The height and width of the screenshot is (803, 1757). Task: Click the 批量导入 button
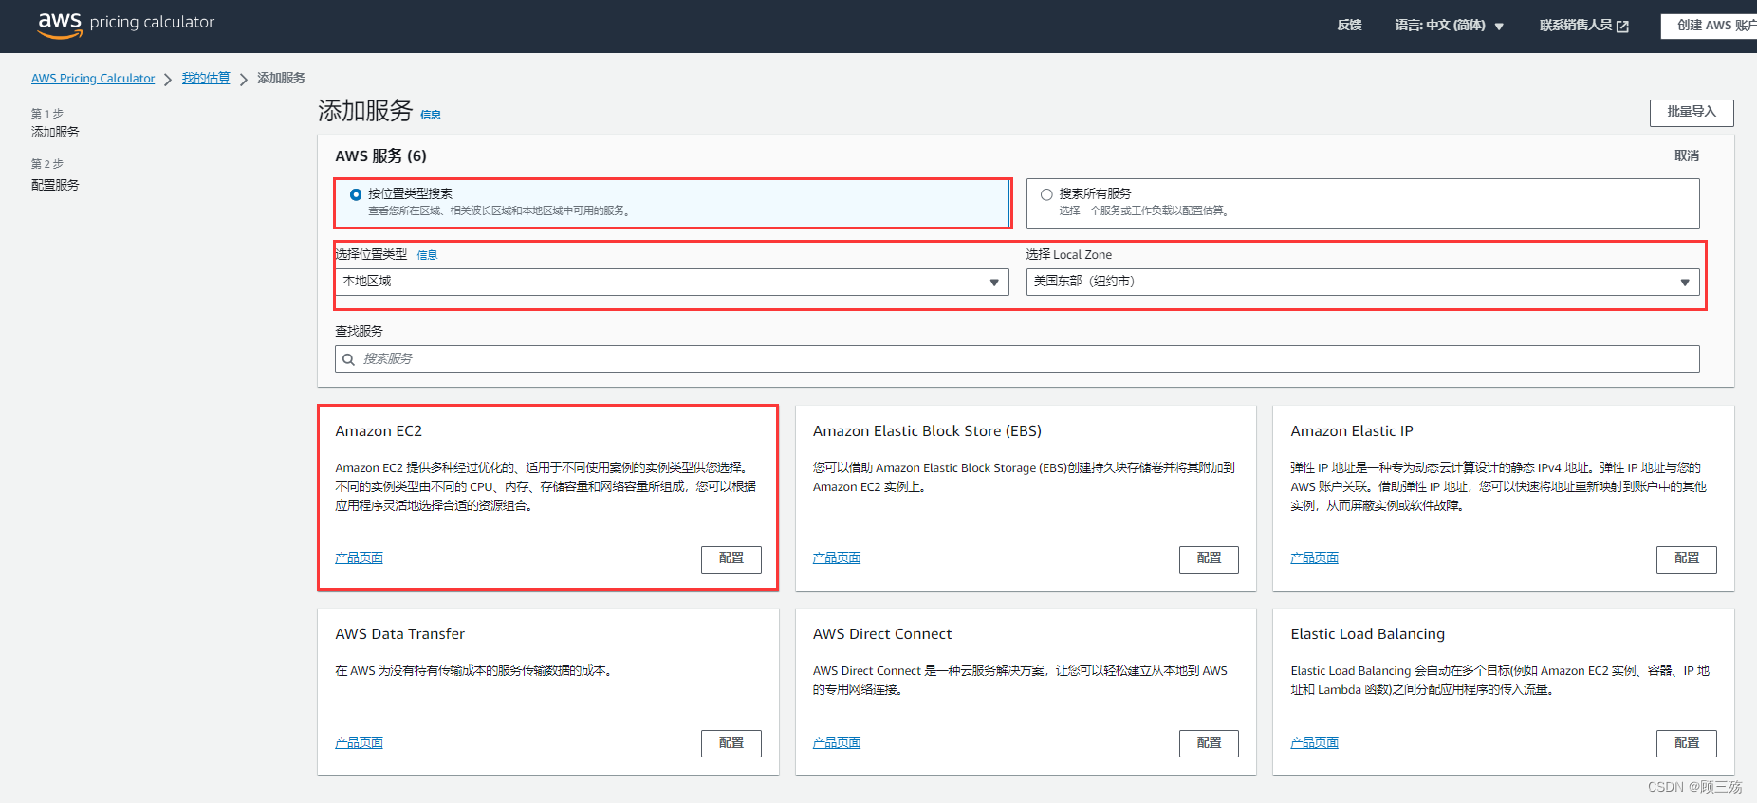click(x=1692, y=112)
